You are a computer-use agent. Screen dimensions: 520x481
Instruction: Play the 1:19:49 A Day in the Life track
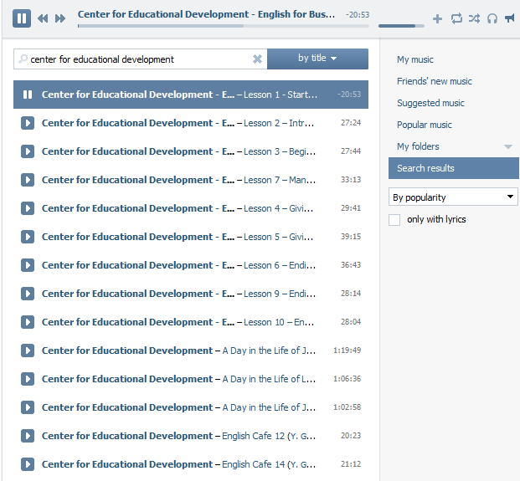tap(28, 351)
